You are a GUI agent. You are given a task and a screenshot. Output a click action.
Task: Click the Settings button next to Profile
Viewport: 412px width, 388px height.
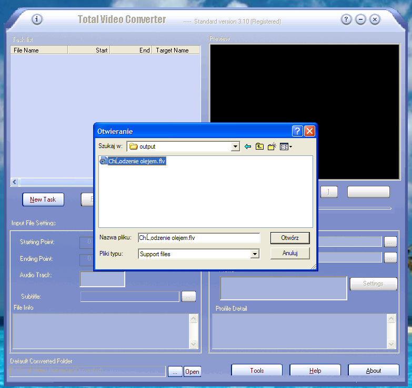tap(374, 284)
